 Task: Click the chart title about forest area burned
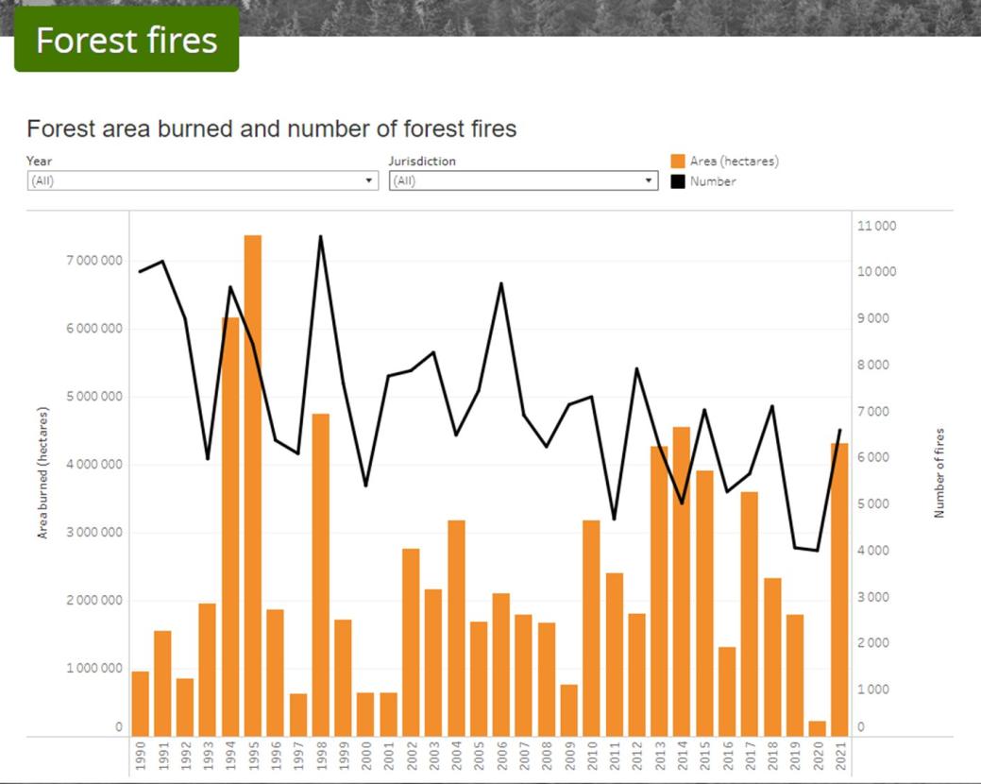point(272,129)
